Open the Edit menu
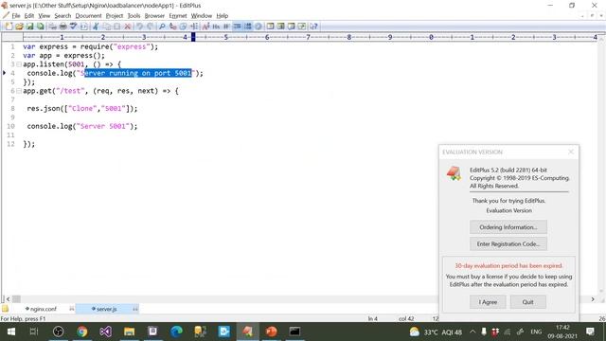 [29, 16]
